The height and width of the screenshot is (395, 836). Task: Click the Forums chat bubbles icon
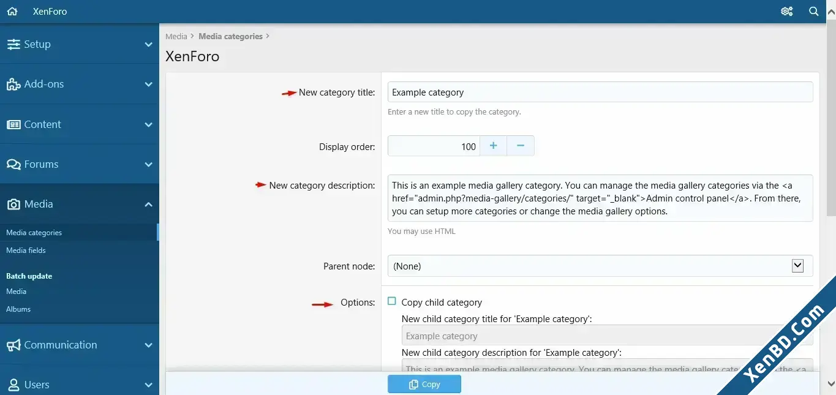13,164
